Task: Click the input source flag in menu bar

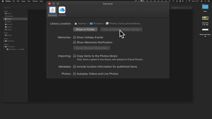Action: 202,1
